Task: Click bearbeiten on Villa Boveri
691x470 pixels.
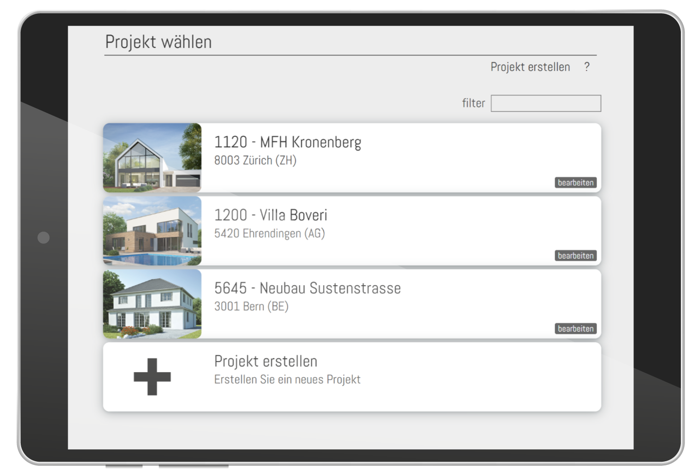Action: 575,256
